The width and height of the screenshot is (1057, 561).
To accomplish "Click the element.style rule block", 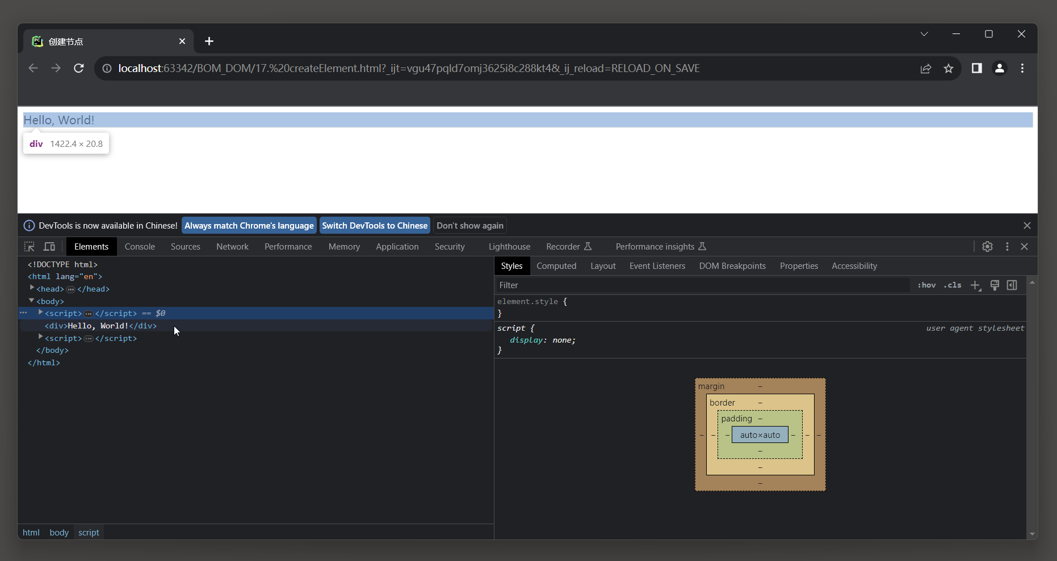I will click(761, 307).
